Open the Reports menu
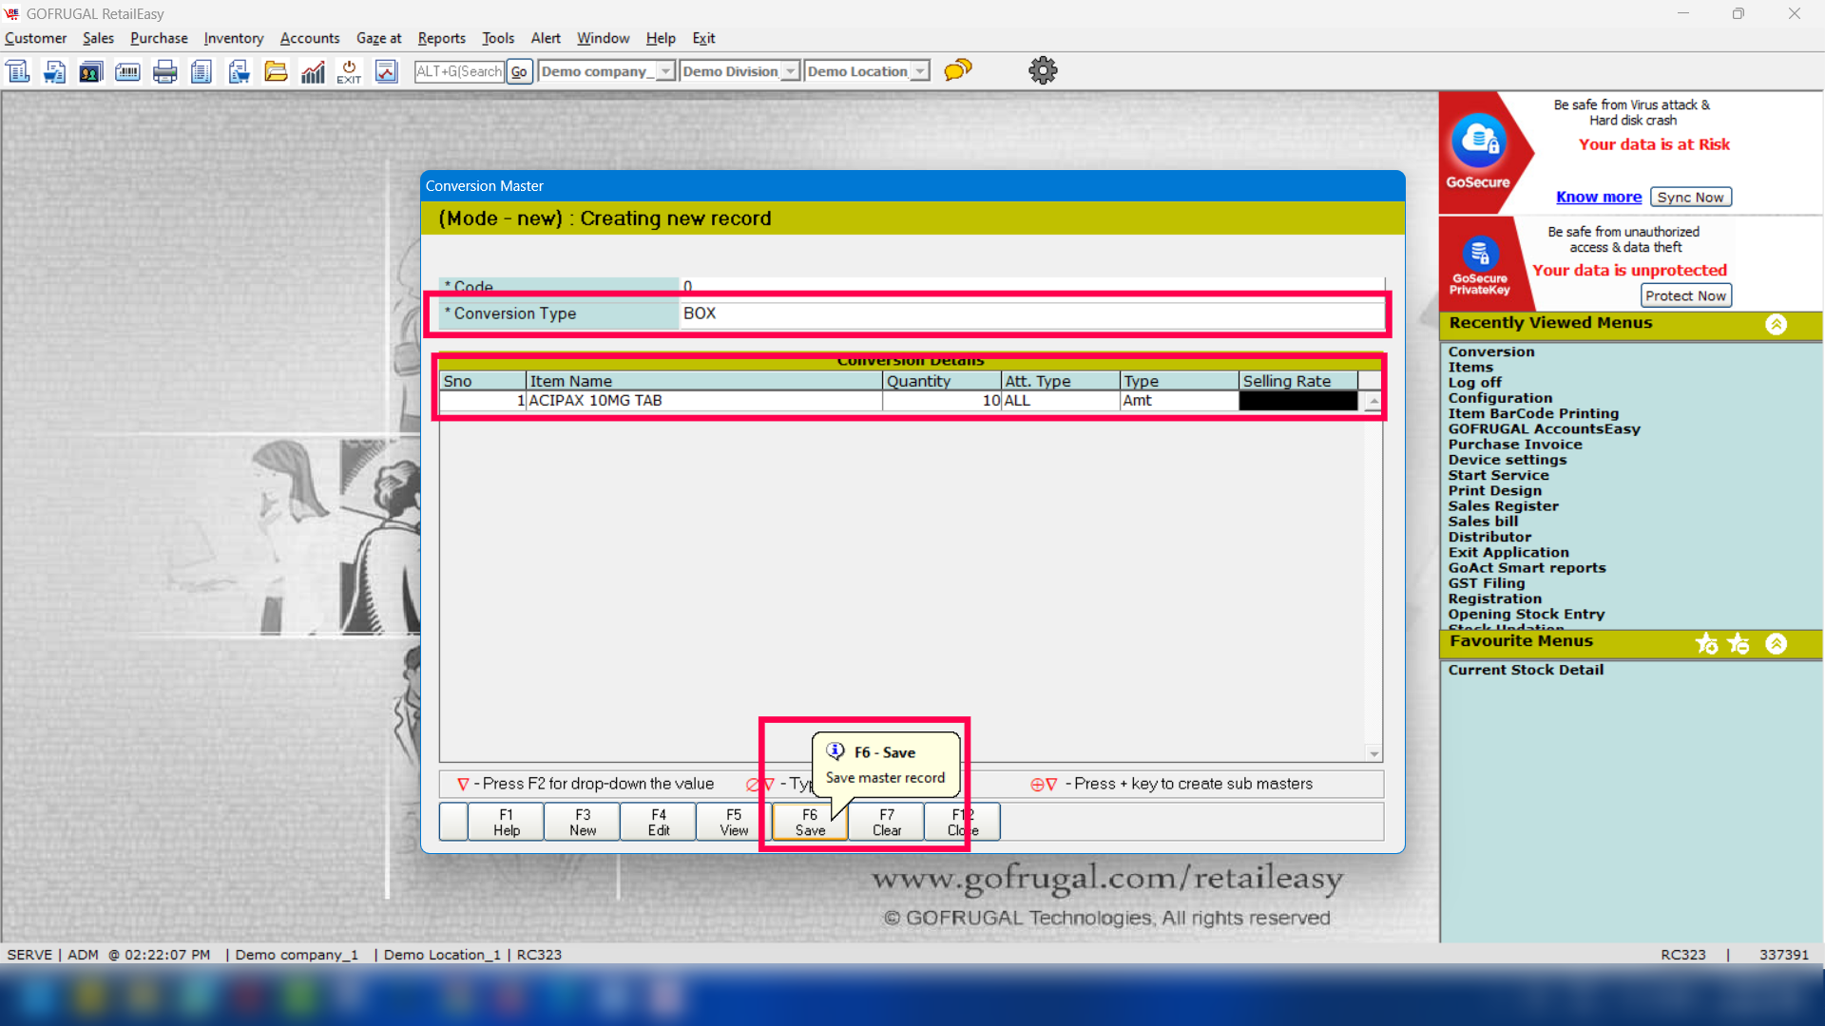The image size is (1825, 1026). tap(441, 38)
